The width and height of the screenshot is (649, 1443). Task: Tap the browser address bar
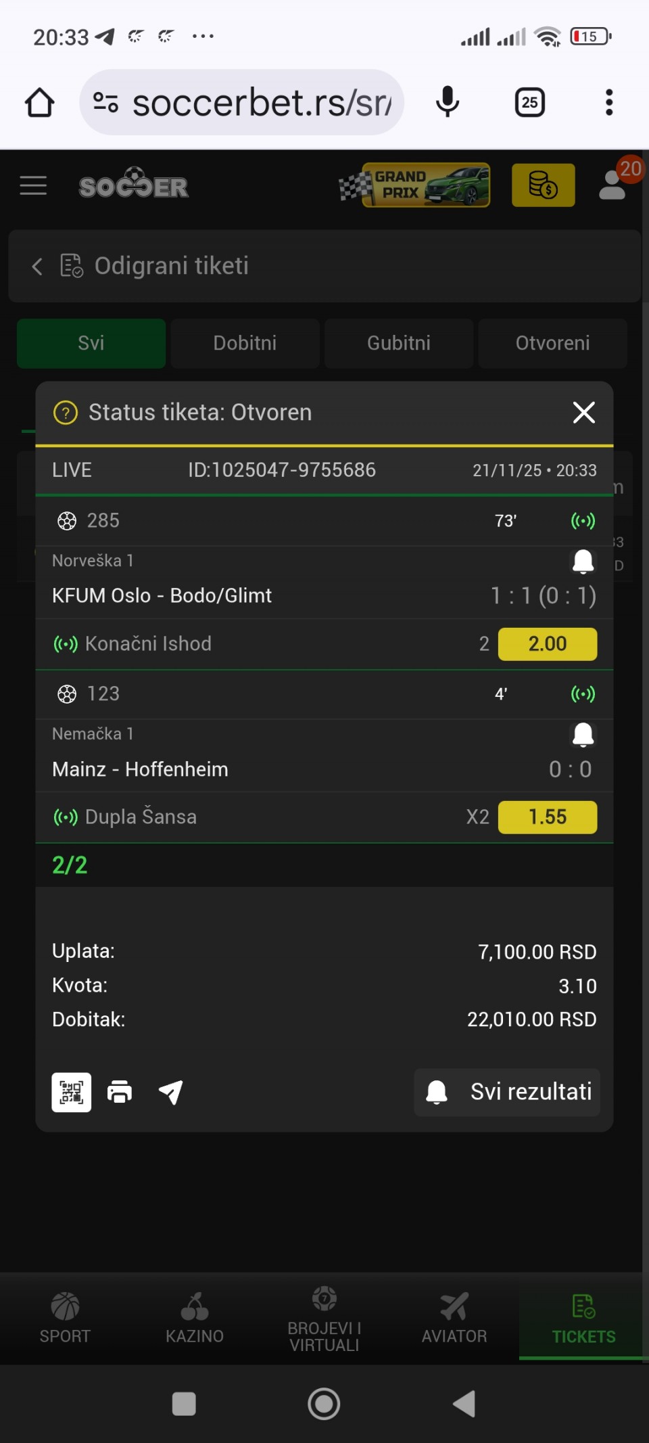pyautogui.click(x=260, y=103)
